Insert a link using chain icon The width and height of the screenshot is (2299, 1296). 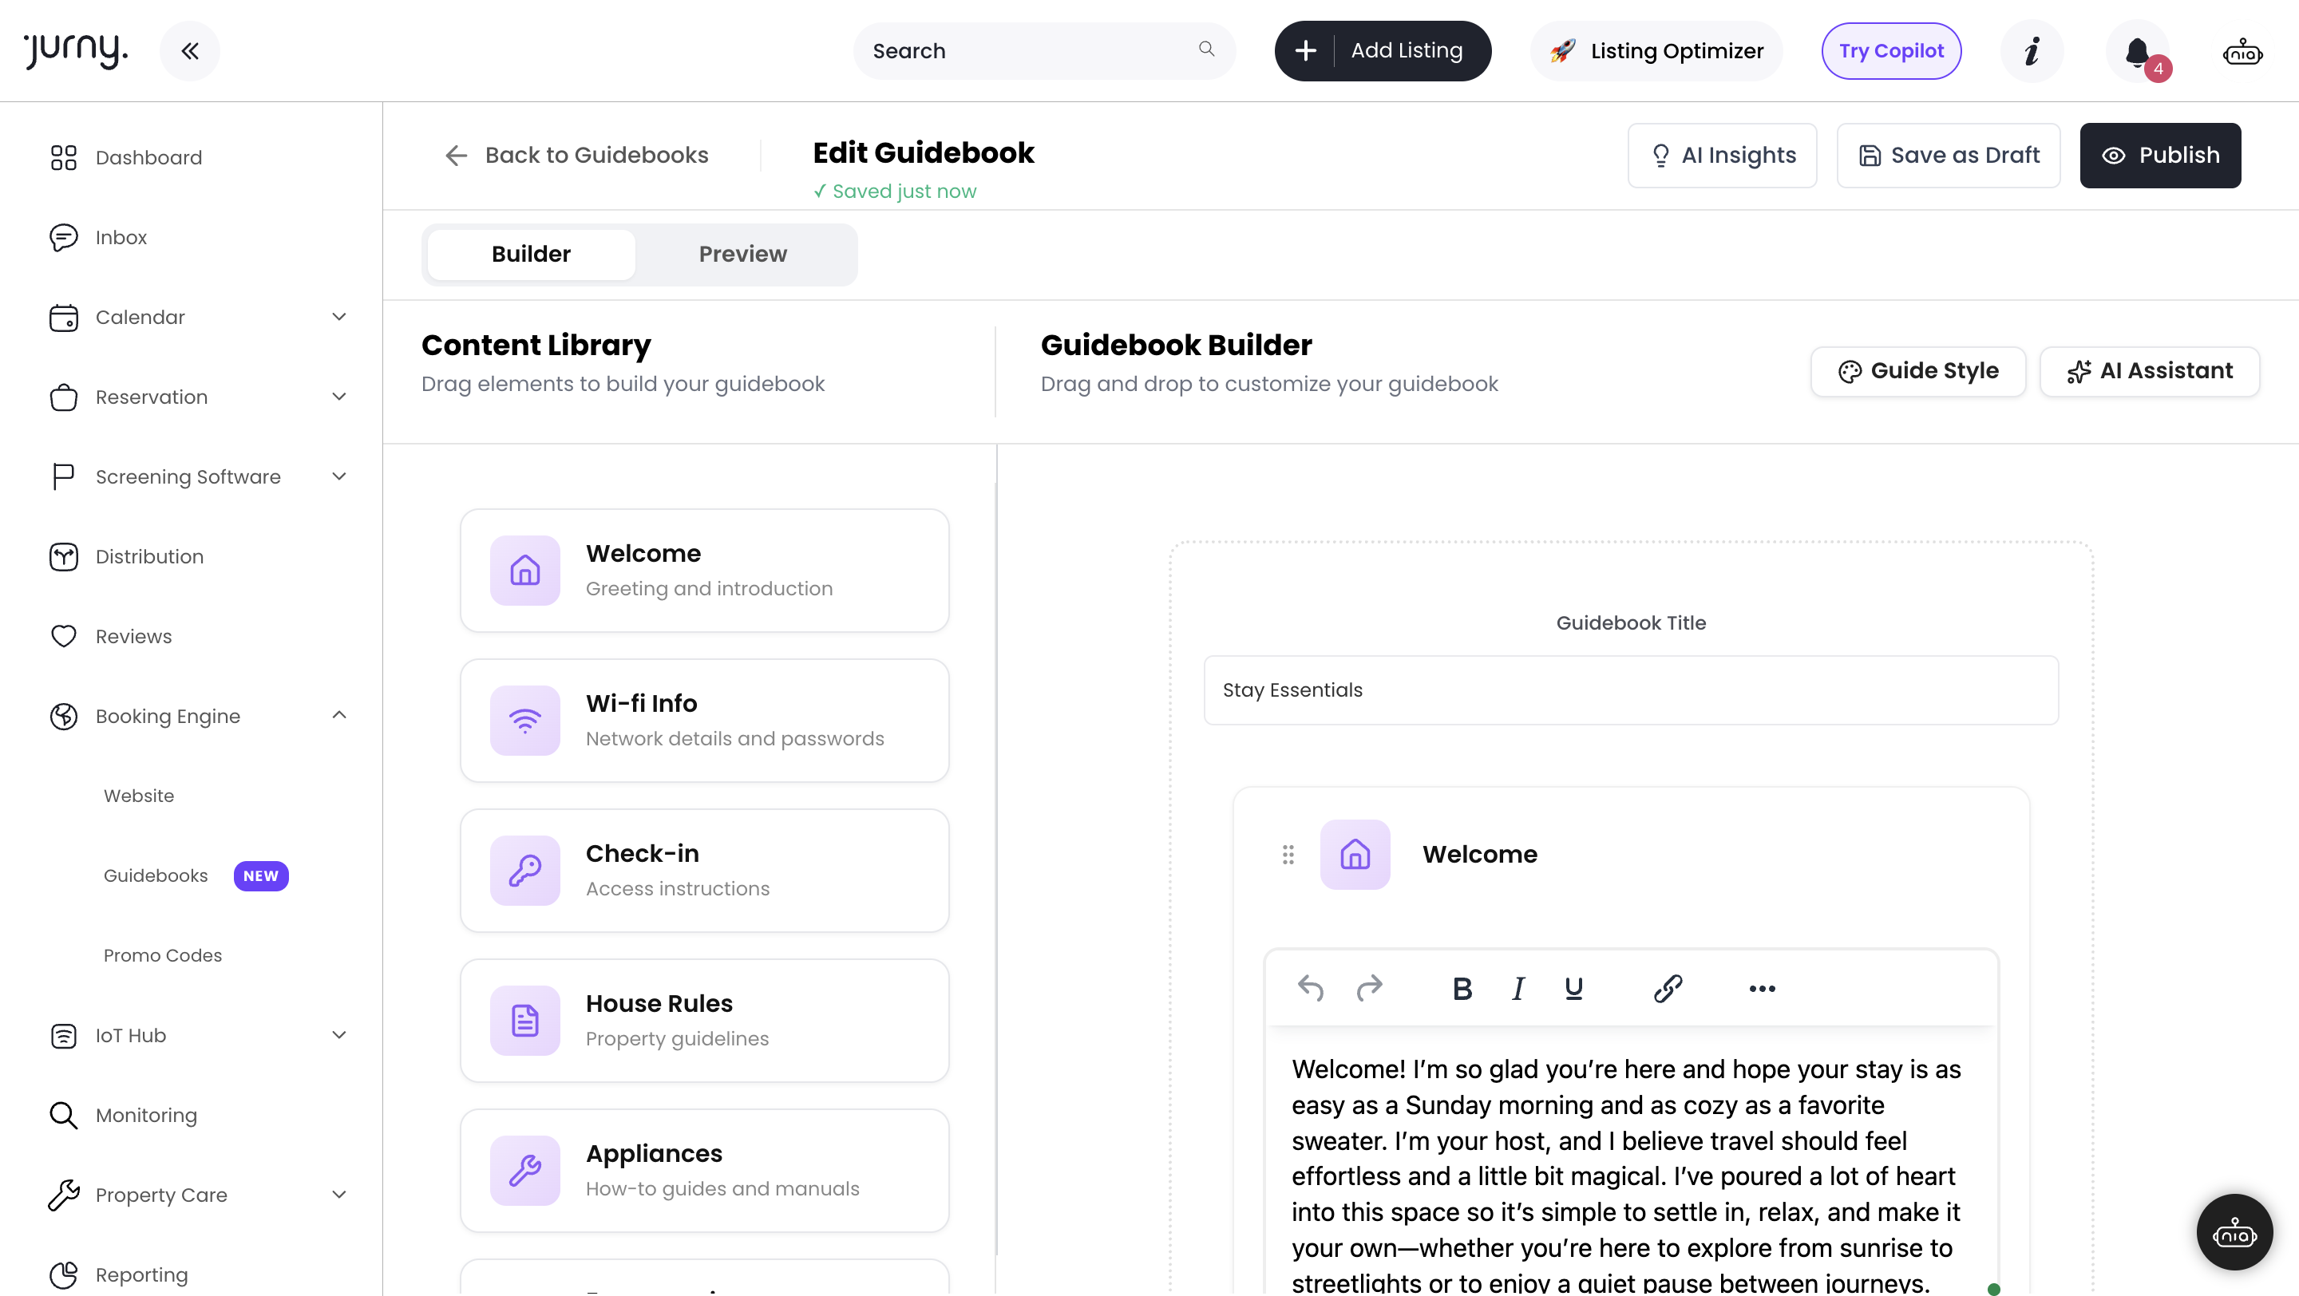[1667, 987]
